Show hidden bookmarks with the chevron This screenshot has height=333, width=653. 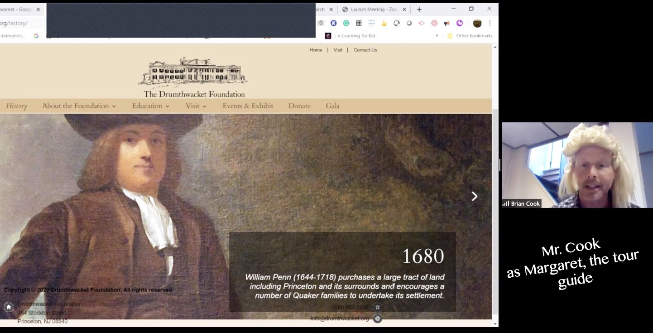coord(437,36)
